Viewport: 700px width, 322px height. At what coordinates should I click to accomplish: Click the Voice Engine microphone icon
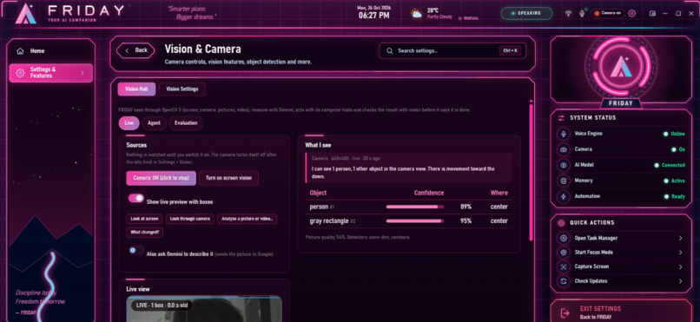tap(564, 134)
